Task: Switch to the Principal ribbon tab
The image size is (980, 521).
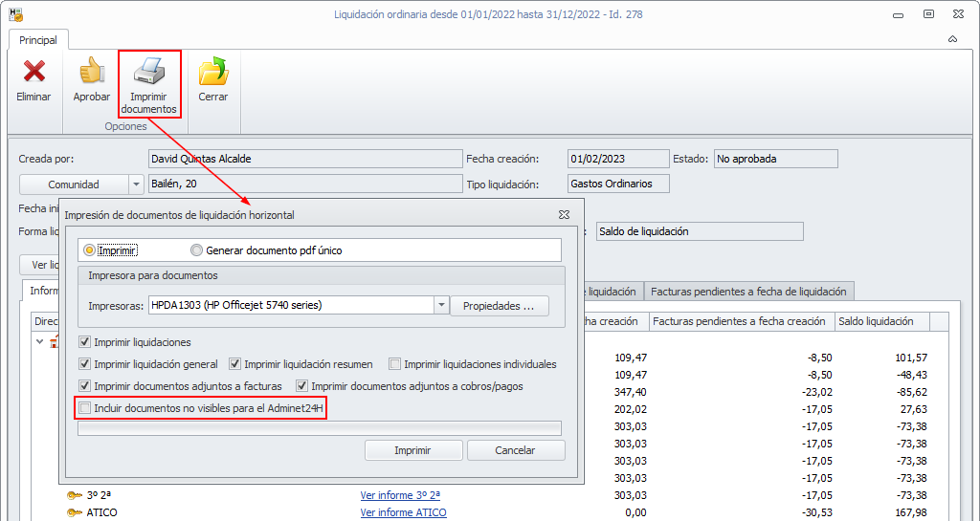Action: pyautogui.click(x=38, y=40)
